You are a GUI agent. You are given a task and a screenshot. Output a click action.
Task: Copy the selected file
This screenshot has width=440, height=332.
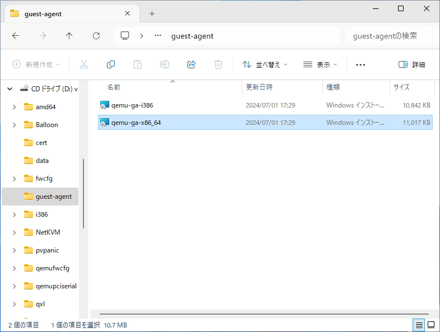pos(111,64)
